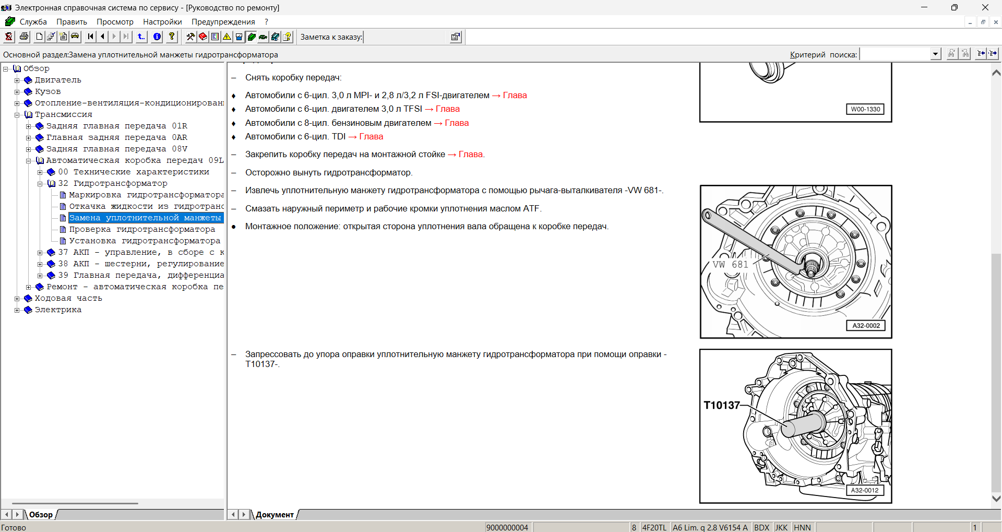Open the Править menu
1002x532 pixels.
coord(71,22)
